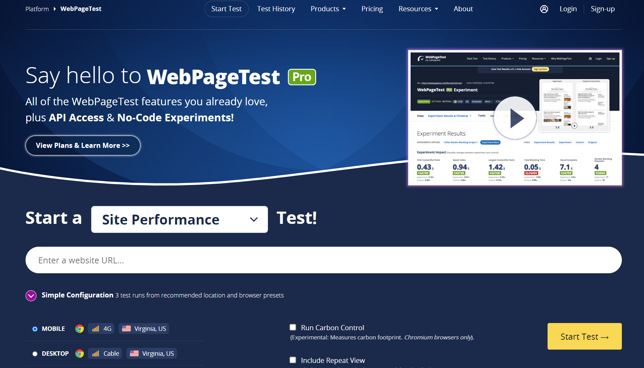Image resolution: width=644 pixels, height=368 pixels.
Task: Click the breadcrumb arrow after Platform
Action: tap(55, 9)
